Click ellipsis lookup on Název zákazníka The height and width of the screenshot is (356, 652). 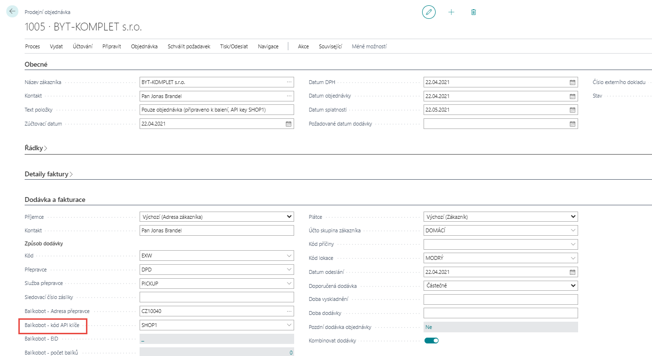289,83
